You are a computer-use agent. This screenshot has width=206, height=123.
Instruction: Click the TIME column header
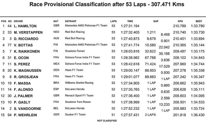click(130, 21)
